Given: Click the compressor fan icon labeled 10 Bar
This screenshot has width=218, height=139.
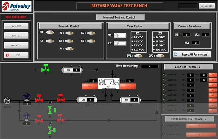Looking at the screenshot, I should pyautogui.click(x=7, y=101).
